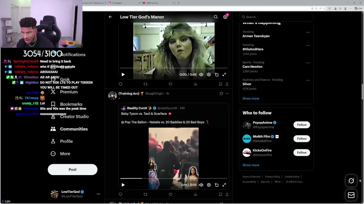Viewport: 364px width, 204px height.
Task: Open options for Cam Newton trend
Action: coord(308,63)
